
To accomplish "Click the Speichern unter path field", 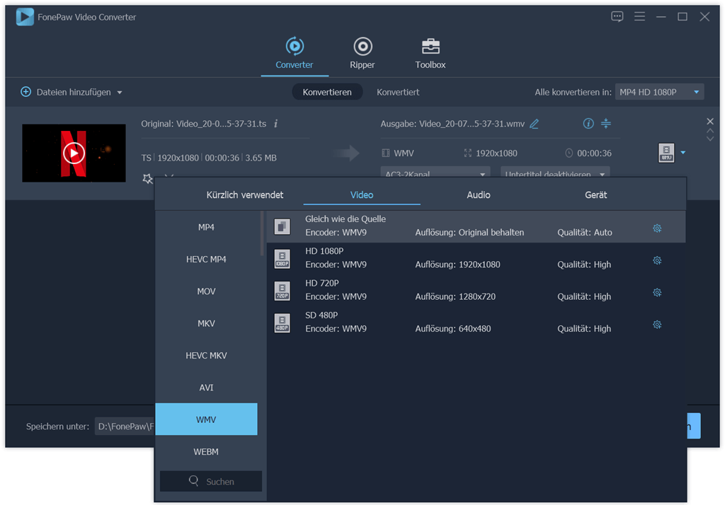I will [x=125, y=426].
